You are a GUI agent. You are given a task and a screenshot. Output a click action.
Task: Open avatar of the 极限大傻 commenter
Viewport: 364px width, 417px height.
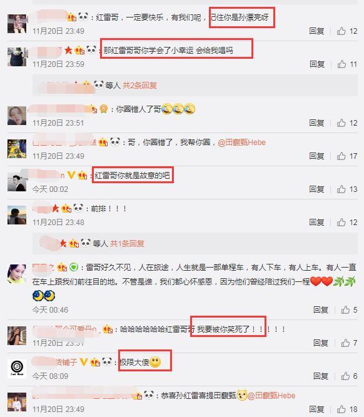tap(17, 368)
